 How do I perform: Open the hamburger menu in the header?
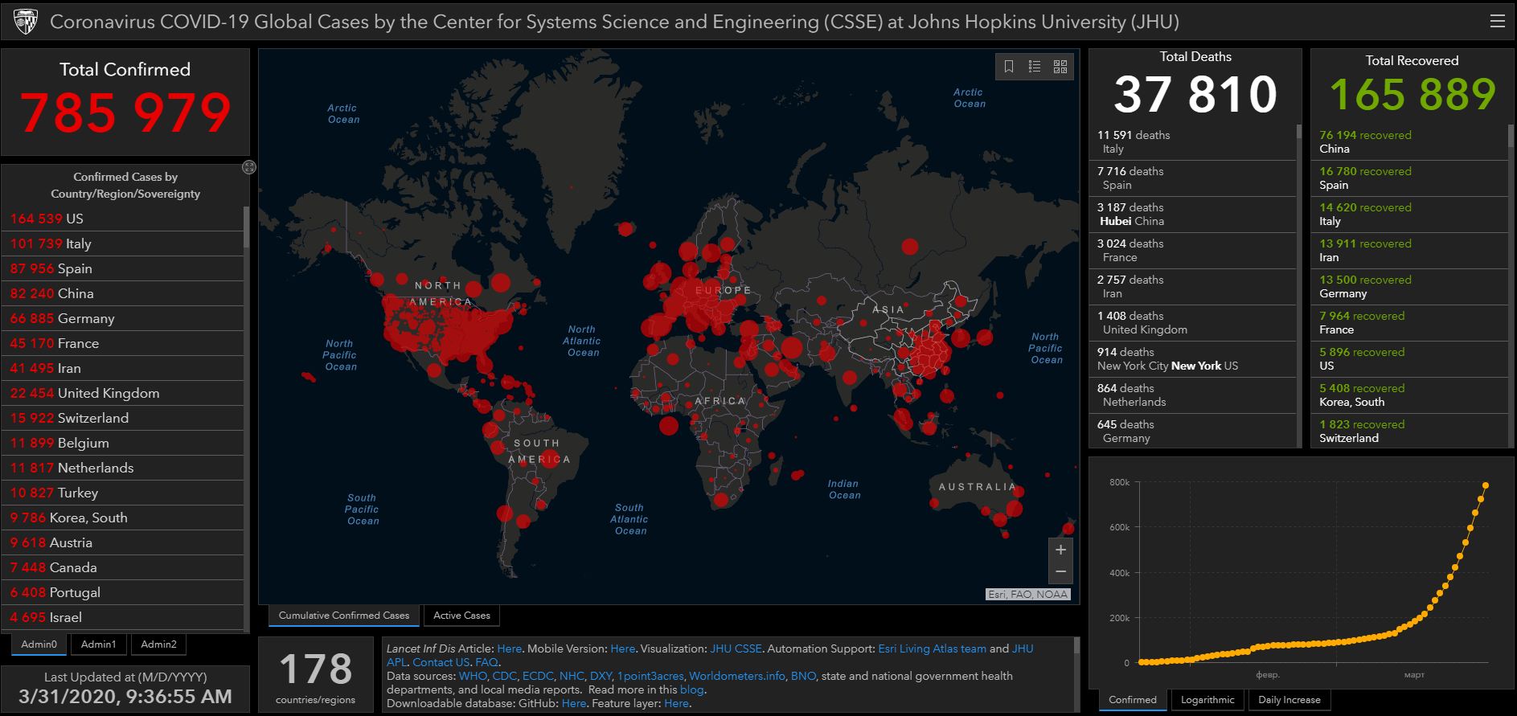coord(1497,22)
